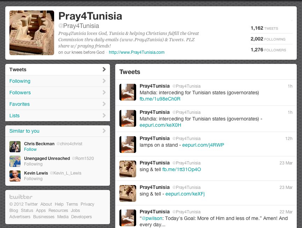Click the Twitter logo in footer

(21, 197)
